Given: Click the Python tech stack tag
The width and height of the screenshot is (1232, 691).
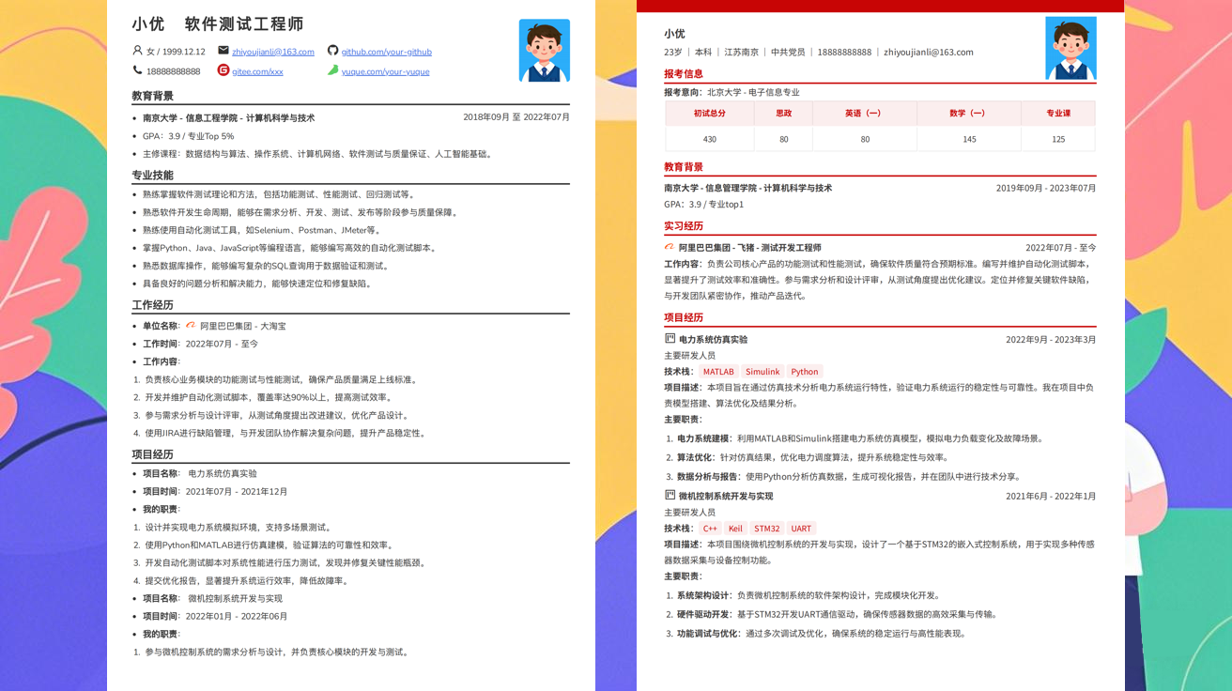Looking at the screenshot, I should tap(805, 372).
